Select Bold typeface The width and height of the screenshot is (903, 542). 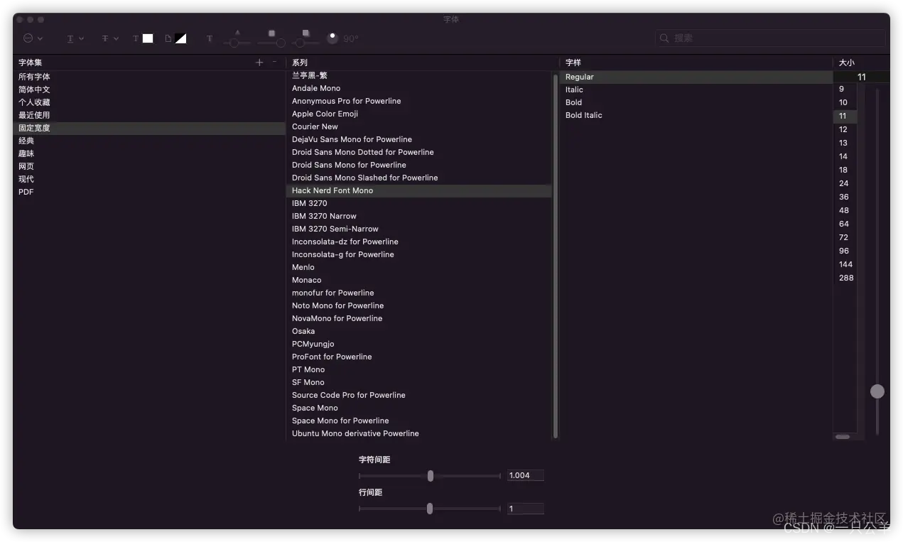click(x=696, y=102)
